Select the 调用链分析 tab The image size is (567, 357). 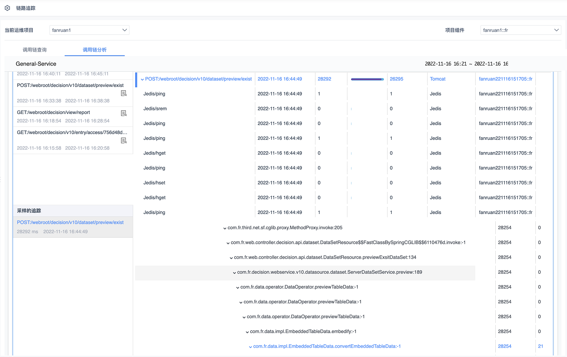(x=95, y=50)
